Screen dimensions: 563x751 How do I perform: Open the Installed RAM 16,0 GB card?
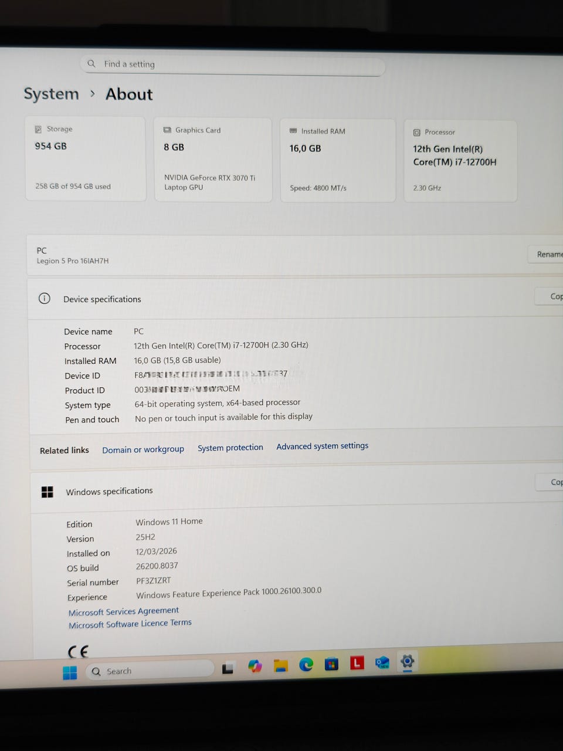(x=338, y=161)
